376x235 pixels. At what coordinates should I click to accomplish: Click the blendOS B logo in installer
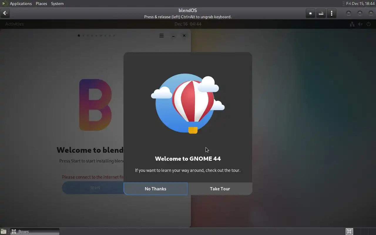point(95,105)
